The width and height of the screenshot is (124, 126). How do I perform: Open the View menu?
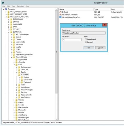tap(13, 6)
